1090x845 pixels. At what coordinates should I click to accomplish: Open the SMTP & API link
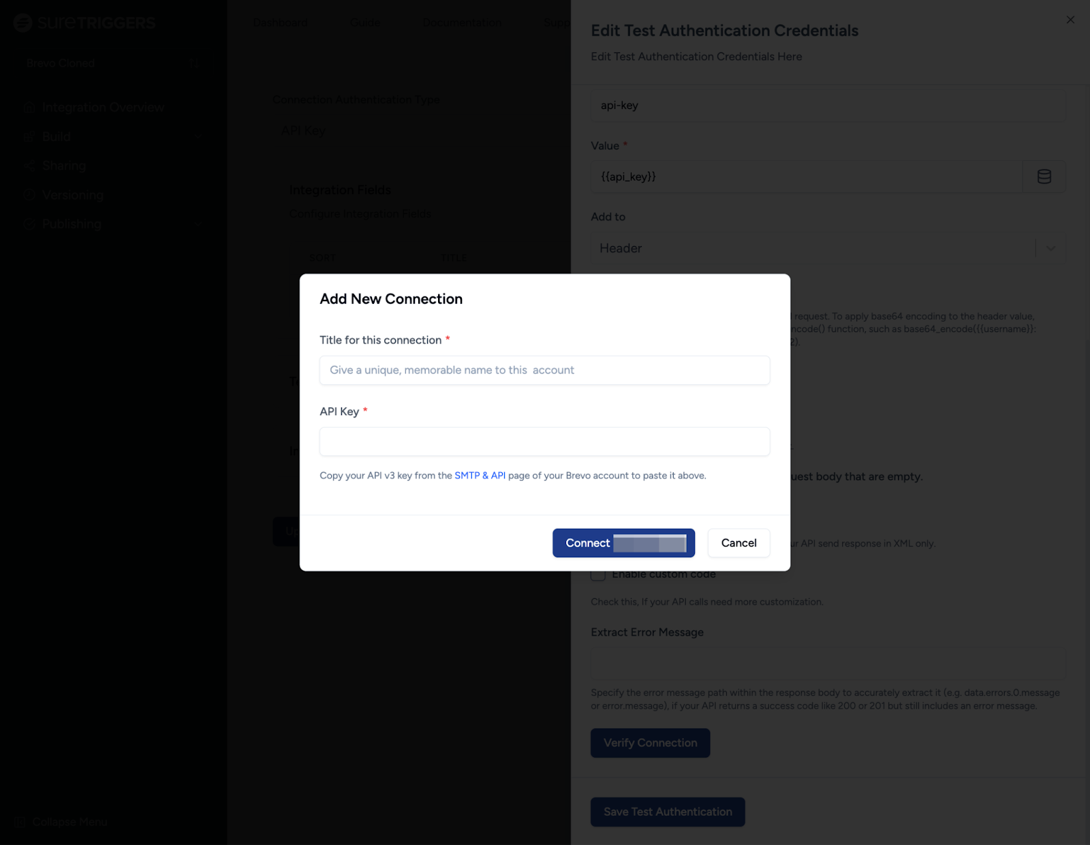(480, 475)
